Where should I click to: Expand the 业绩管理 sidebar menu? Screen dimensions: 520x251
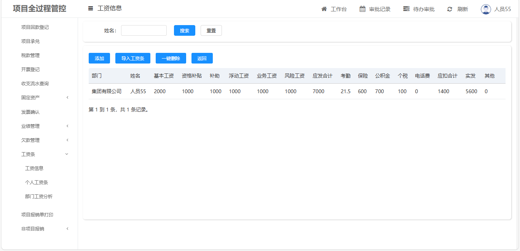click(30, 126)
